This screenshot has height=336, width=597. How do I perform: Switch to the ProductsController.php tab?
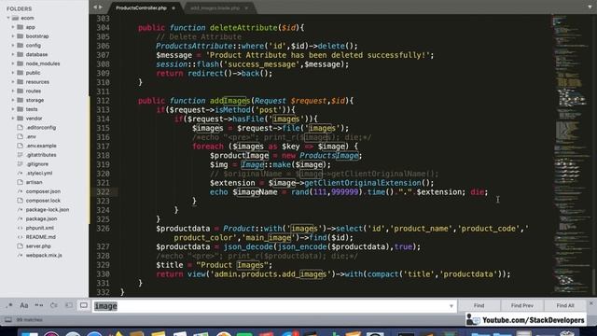(x=141, y=8)
